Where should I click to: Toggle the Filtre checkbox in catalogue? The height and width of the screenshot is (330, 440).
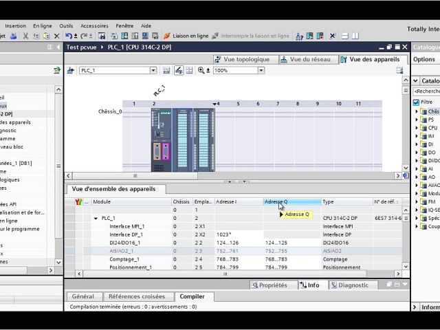point(416,102)
